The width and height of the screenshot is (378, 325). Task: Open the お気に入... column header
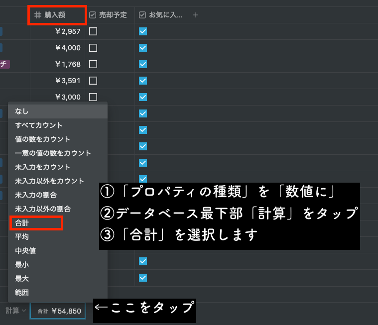click(161, 15)
